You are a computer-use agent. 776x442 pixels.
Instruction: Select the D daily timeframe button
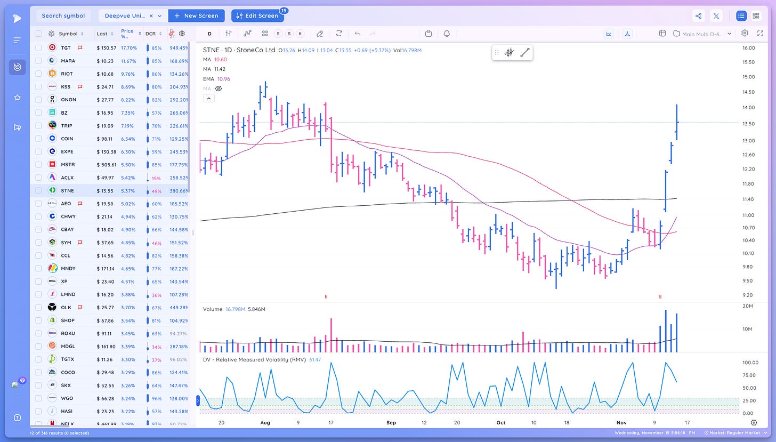pyautogui.click(x=209, y=34)
